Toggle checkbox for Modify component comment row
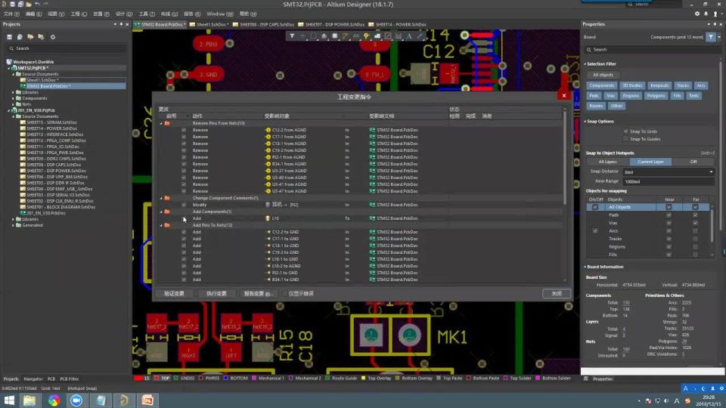Viewport: 726px width, 408px height. click(x=184, y=205)
